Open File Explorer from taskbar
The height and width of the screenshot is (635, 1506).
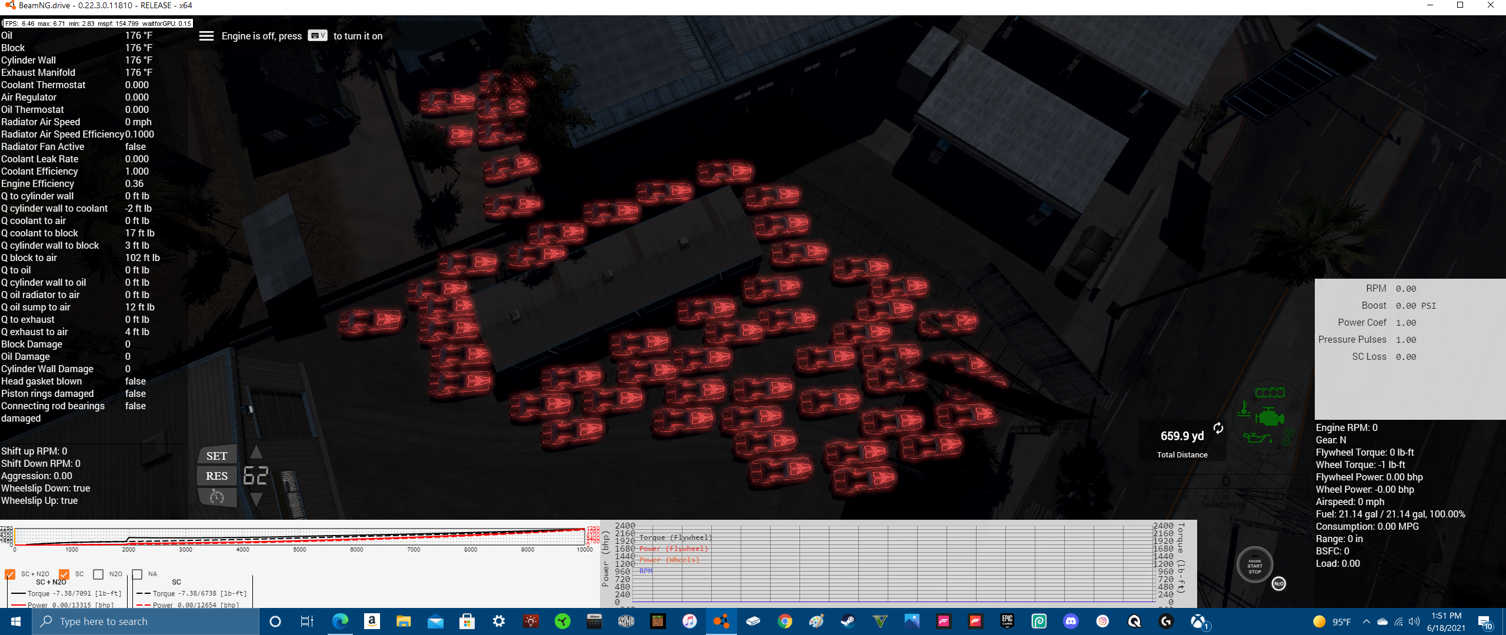[x=404, y=621]
